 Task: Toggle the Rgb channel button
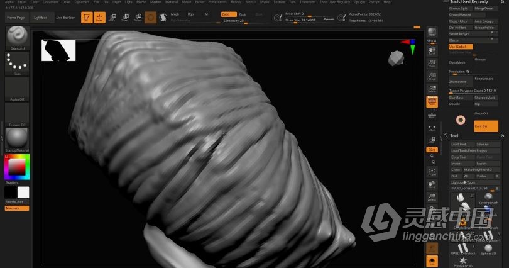(x=190, y=14)
